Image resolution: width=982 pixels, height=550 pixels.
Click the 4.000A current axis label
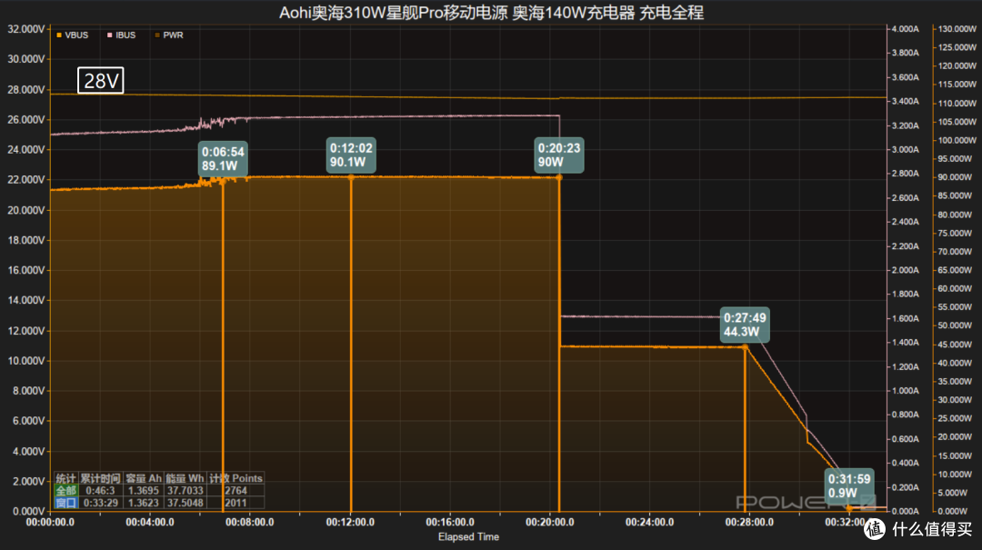(905, 29)
